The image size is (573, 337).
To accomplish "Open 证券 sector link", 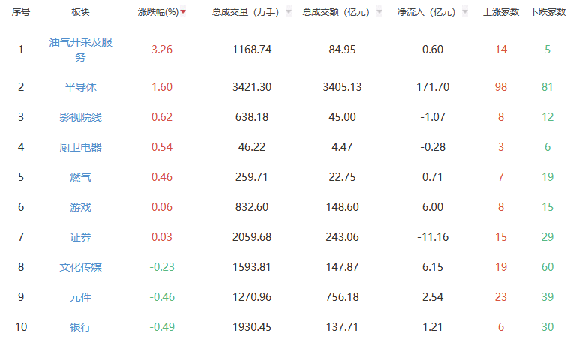I will pyautogui.click(x=80, y=237).
